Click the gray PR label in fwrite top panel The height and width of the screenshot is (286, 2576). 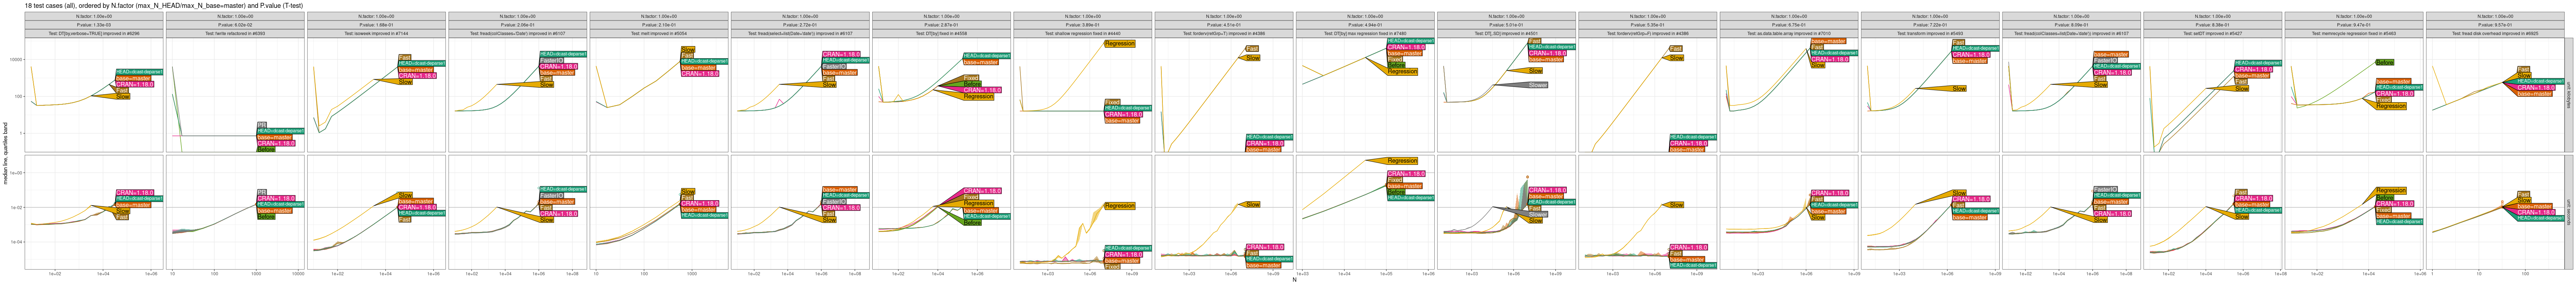tap(262, 124)
